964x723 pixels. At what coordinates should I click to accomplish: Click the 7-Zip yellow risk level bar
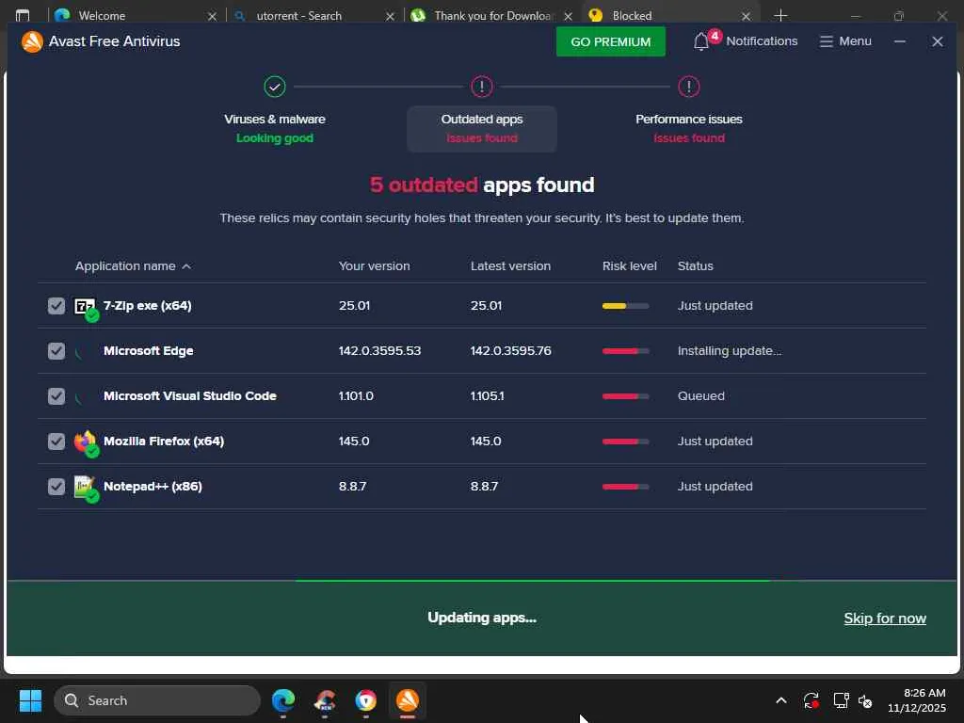(x=625, y=306)
